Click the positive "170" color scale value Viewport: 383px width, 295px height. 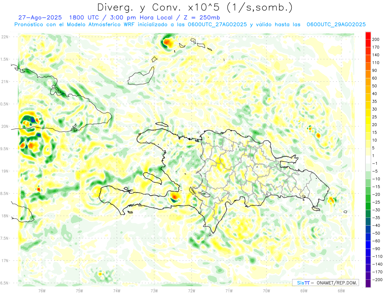pos(376,47)
